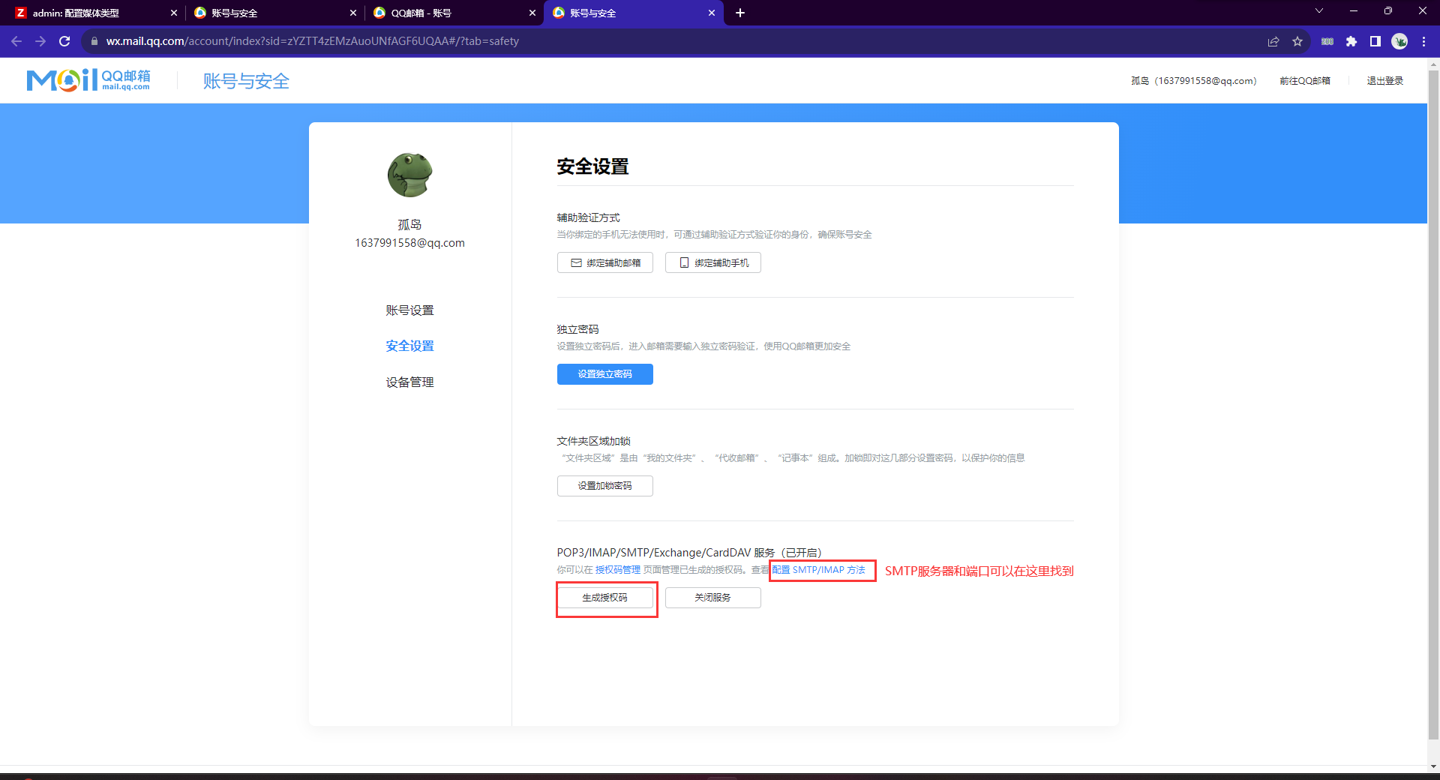Click 设置加锁密码 button

click(x=605, y=486)
